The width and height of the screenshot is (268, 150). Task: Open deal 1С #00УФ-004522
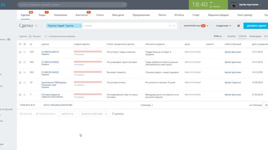click(x=50, y=72)
